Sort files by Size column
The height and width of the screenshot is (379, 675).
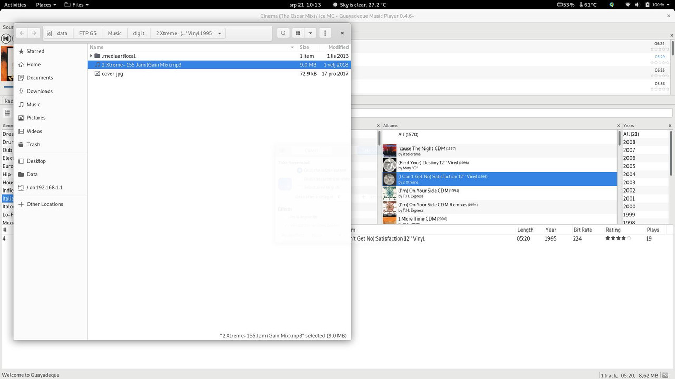pos(307,47)
